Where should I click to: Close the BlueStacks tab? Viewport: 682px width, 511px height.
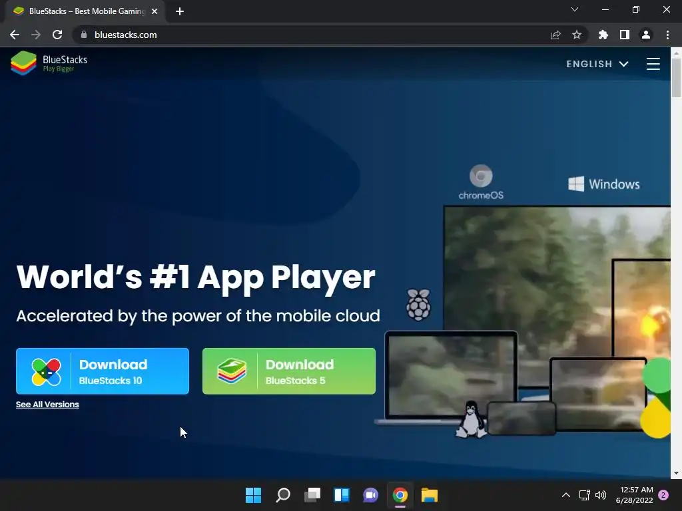point(155,11)
